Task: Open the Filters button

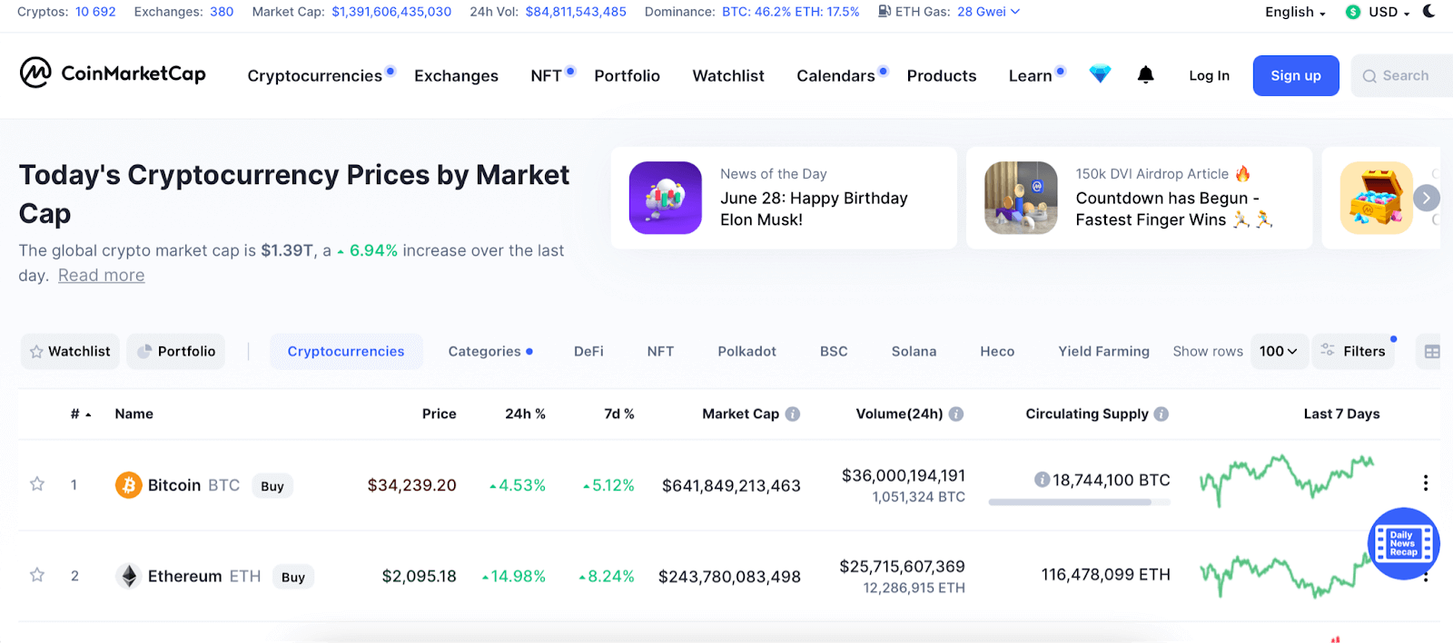Action: click(1353, 351)
